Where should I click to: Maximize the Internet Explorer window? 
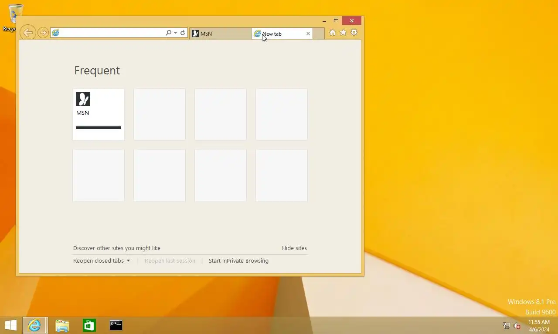[x=336, y=20]
